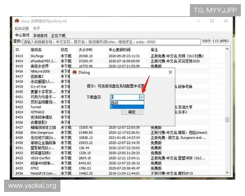The image size is (245, 196).
Task: Select the 蝙蝠侠阿甘之城 row
Action: tap(120, 127)
